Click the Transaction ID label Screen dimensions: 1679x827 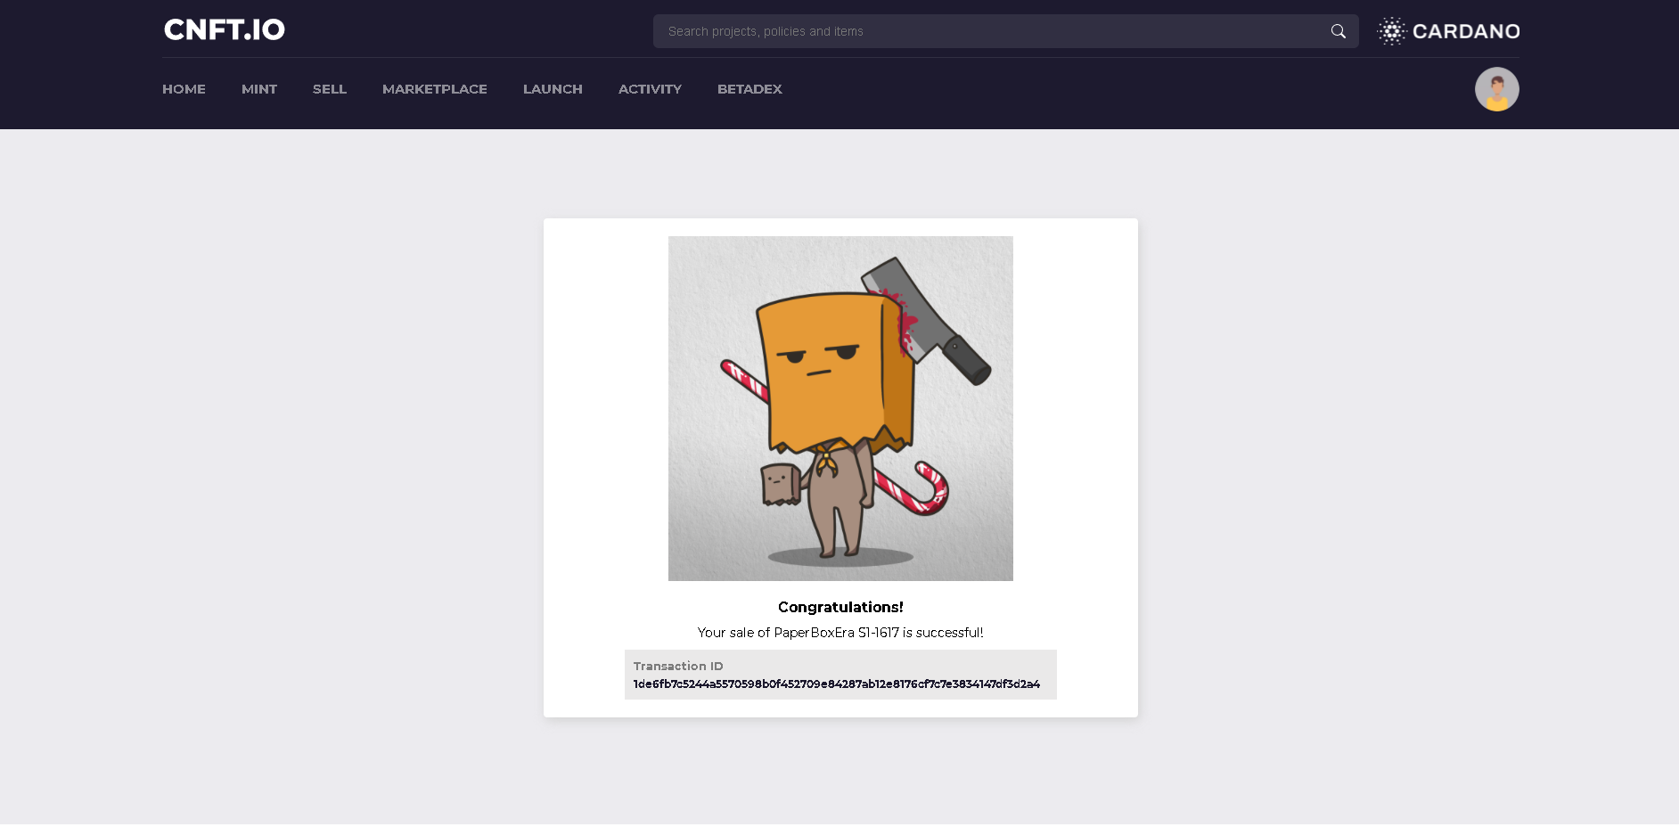[x=677, y=666]
